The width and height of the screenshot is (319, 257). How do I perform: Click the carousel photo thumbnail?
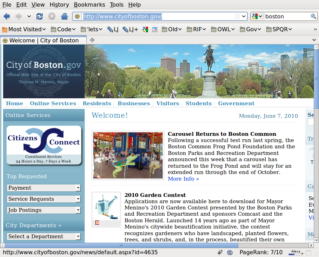pyautogui.click(x=128, y=155)
